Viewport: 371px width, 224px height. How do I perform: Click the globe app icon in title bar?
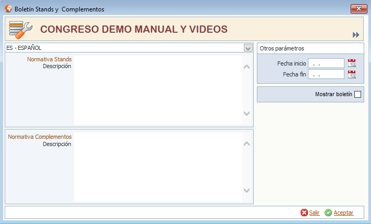coord(8,8)
